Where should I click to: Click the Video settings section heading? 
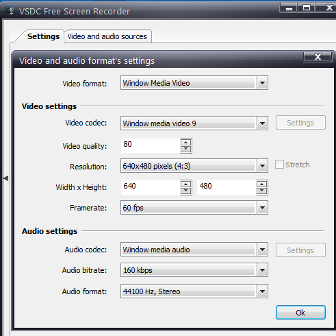click(49, 106)
